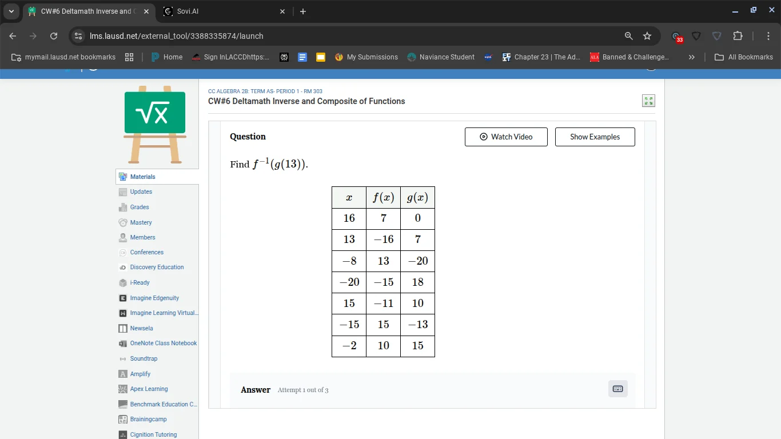The height and width of the screenshot is (439, 781).
Task: Open the browser menu with three dots
Action: pyautogui.click(x=768, y=35)
